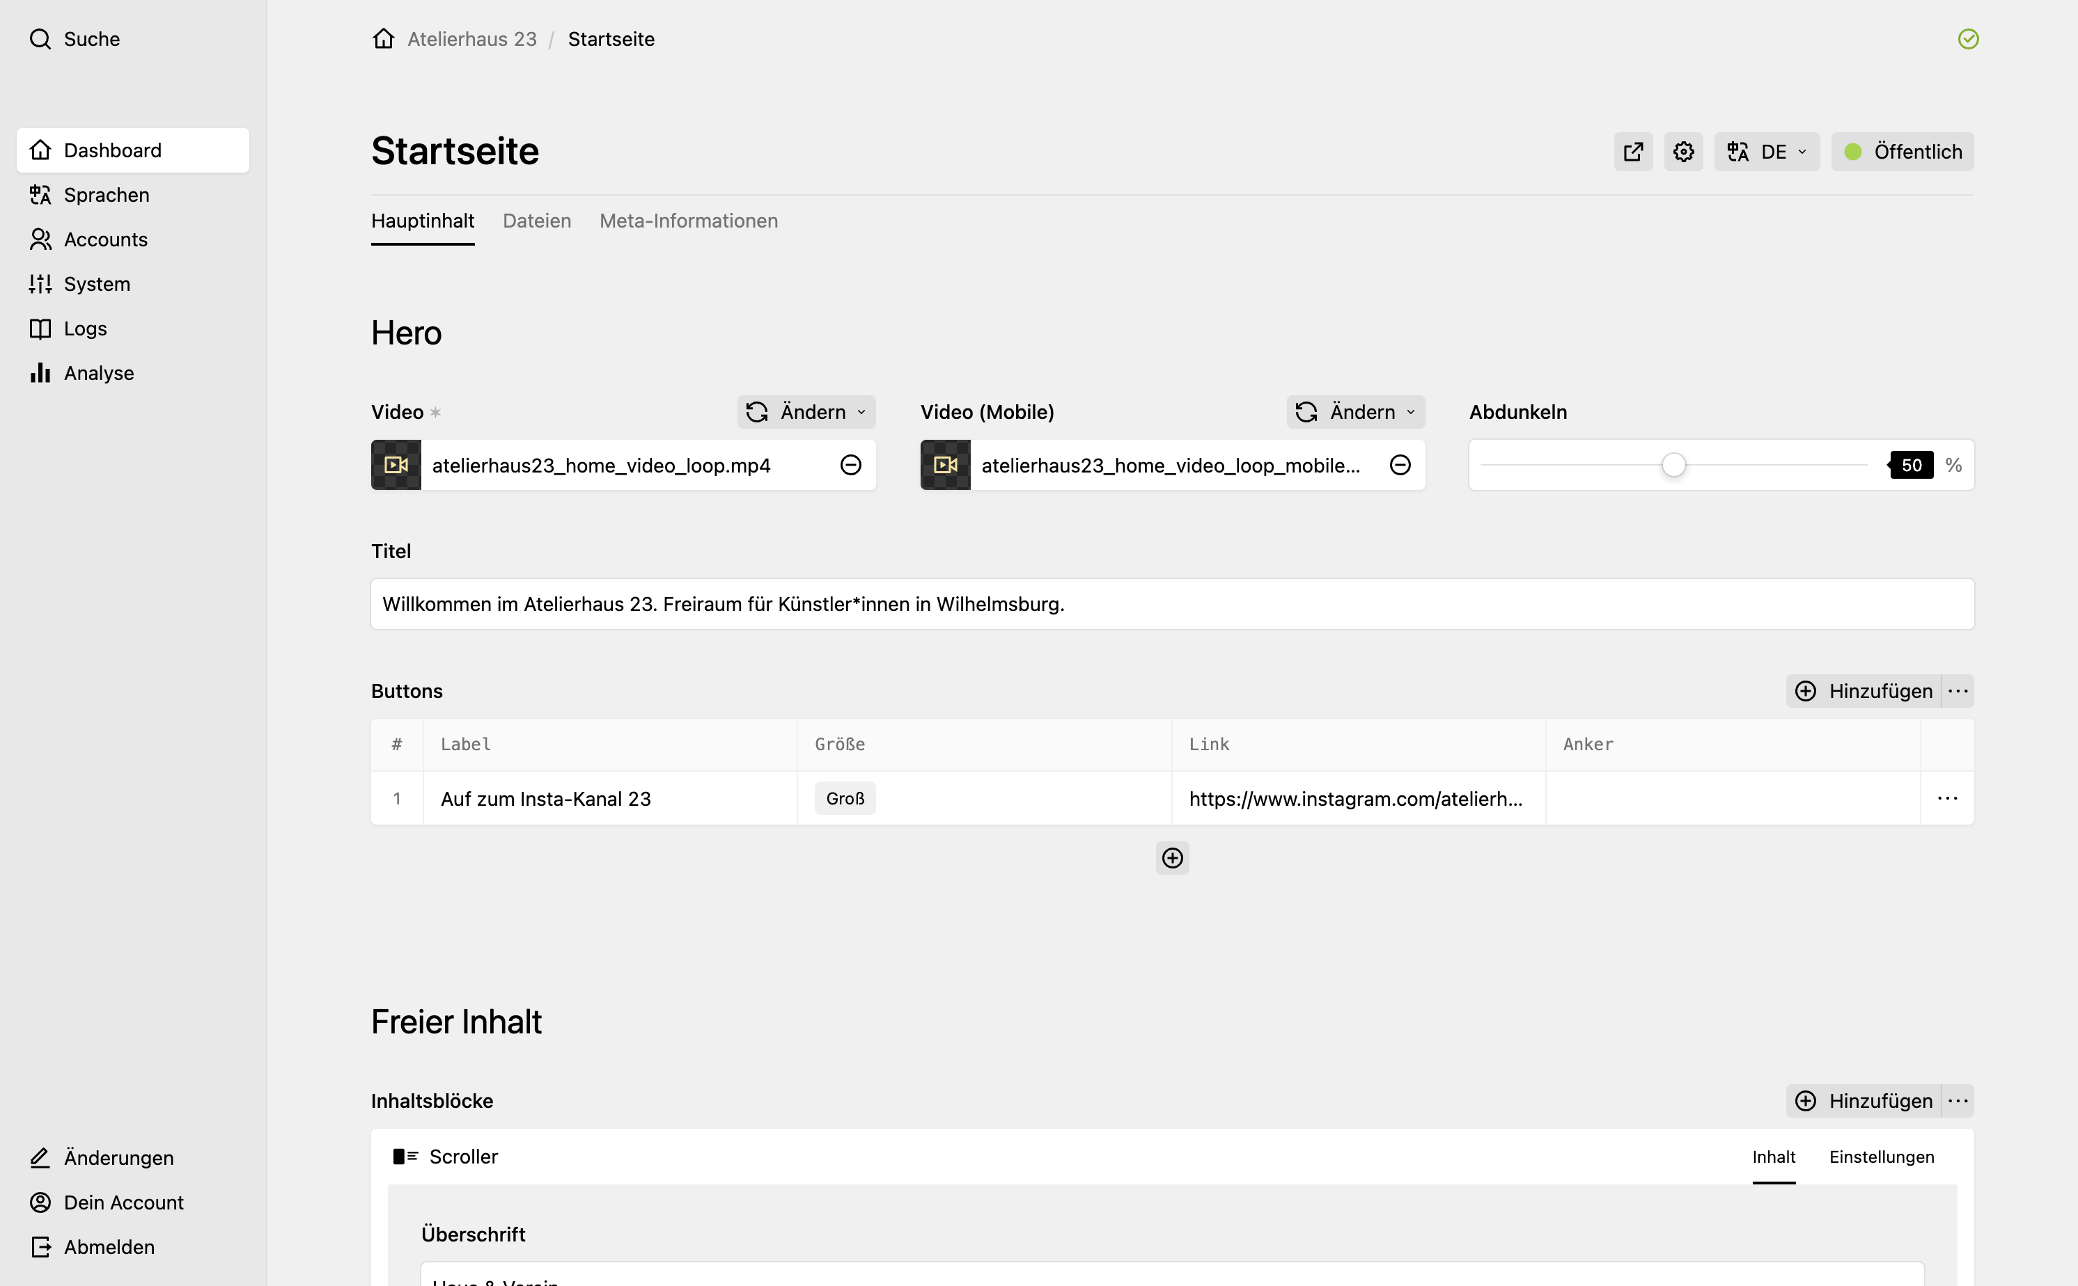Open Dein Account in sidebar

click(x=133, y=1202)
